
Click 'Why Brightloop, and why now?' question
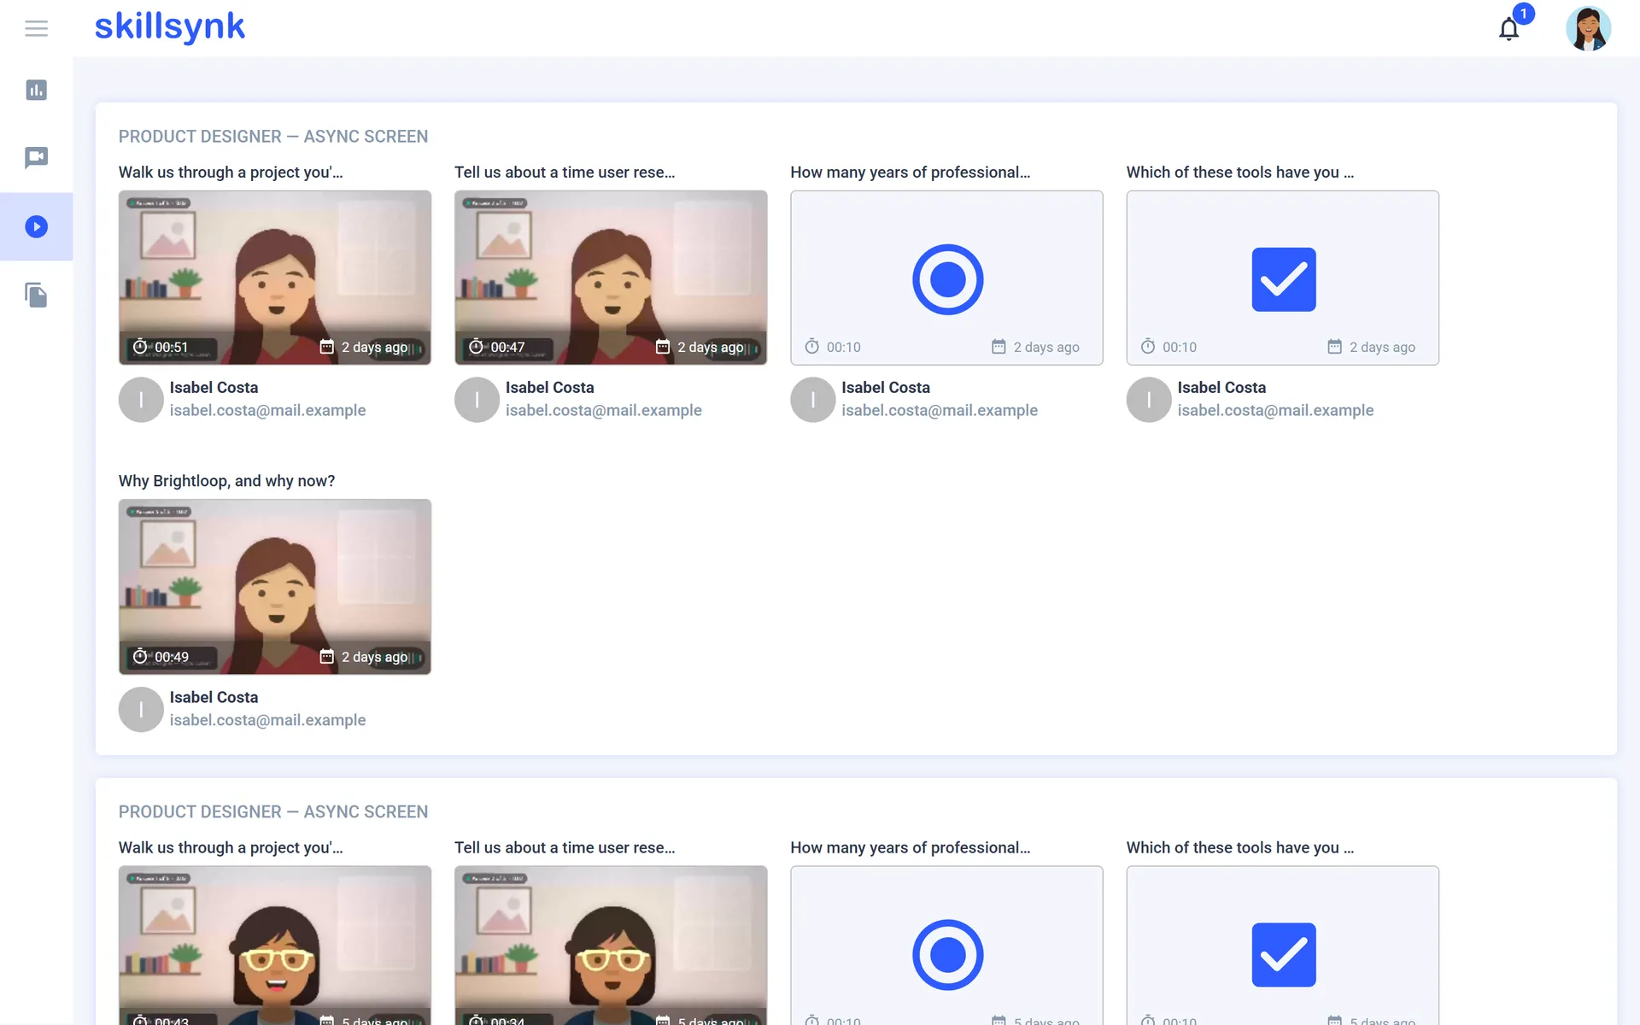pyautogui.click(x=226, y=481)
